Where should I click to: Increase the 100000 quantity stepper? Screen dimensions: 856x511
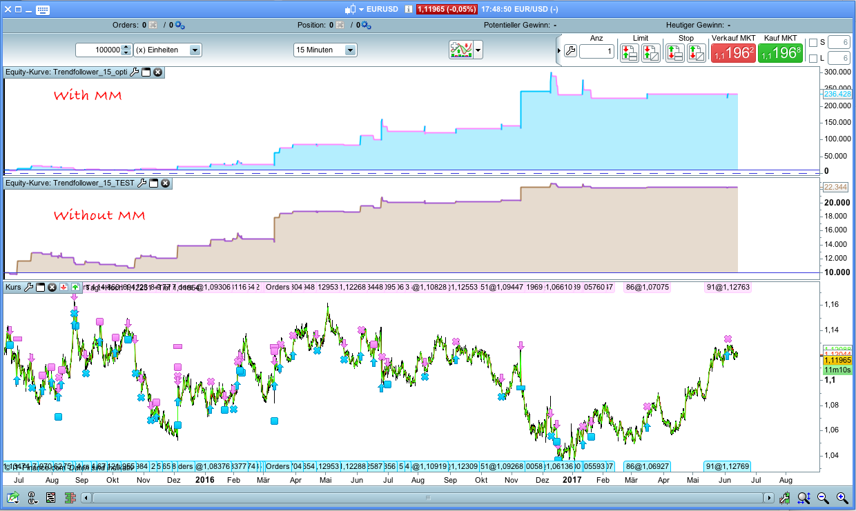pyautogui.click(x=126, y=48)
